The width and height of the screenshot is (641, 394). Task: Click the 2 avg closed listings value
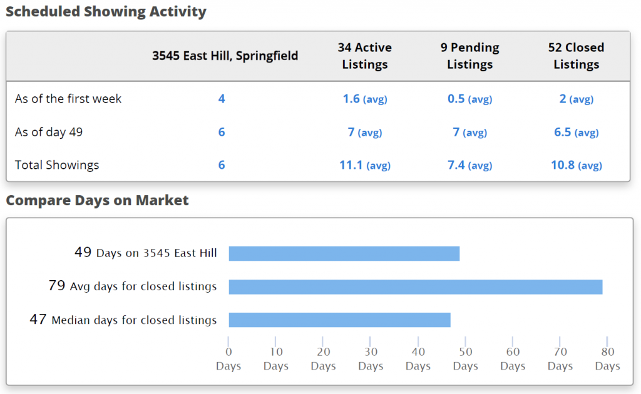click(575, 99)
